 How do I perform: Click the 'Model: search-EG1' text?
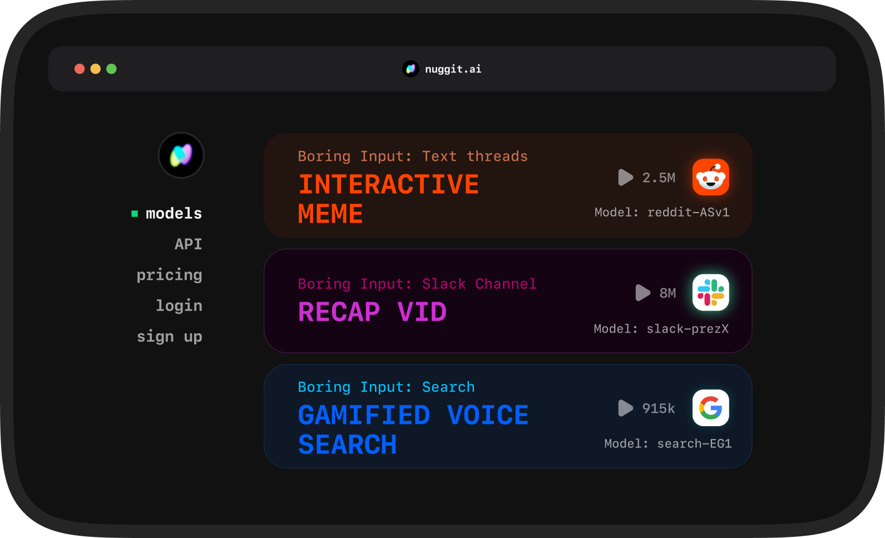click(x=668, y=443)
